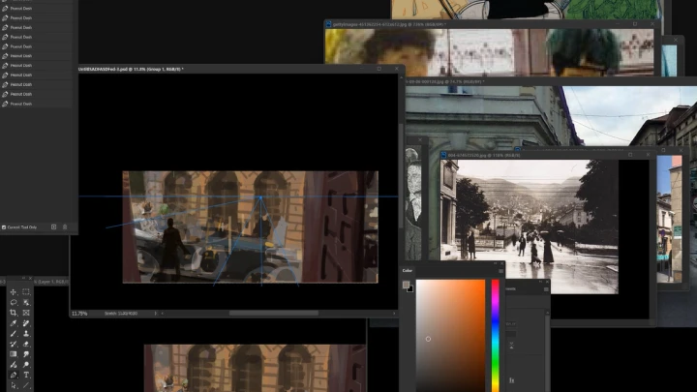Image resolution: width=697 pixels, height=392 pixels.
Task: Select the Eyedropper tool
Action: [x=14, y=323]
